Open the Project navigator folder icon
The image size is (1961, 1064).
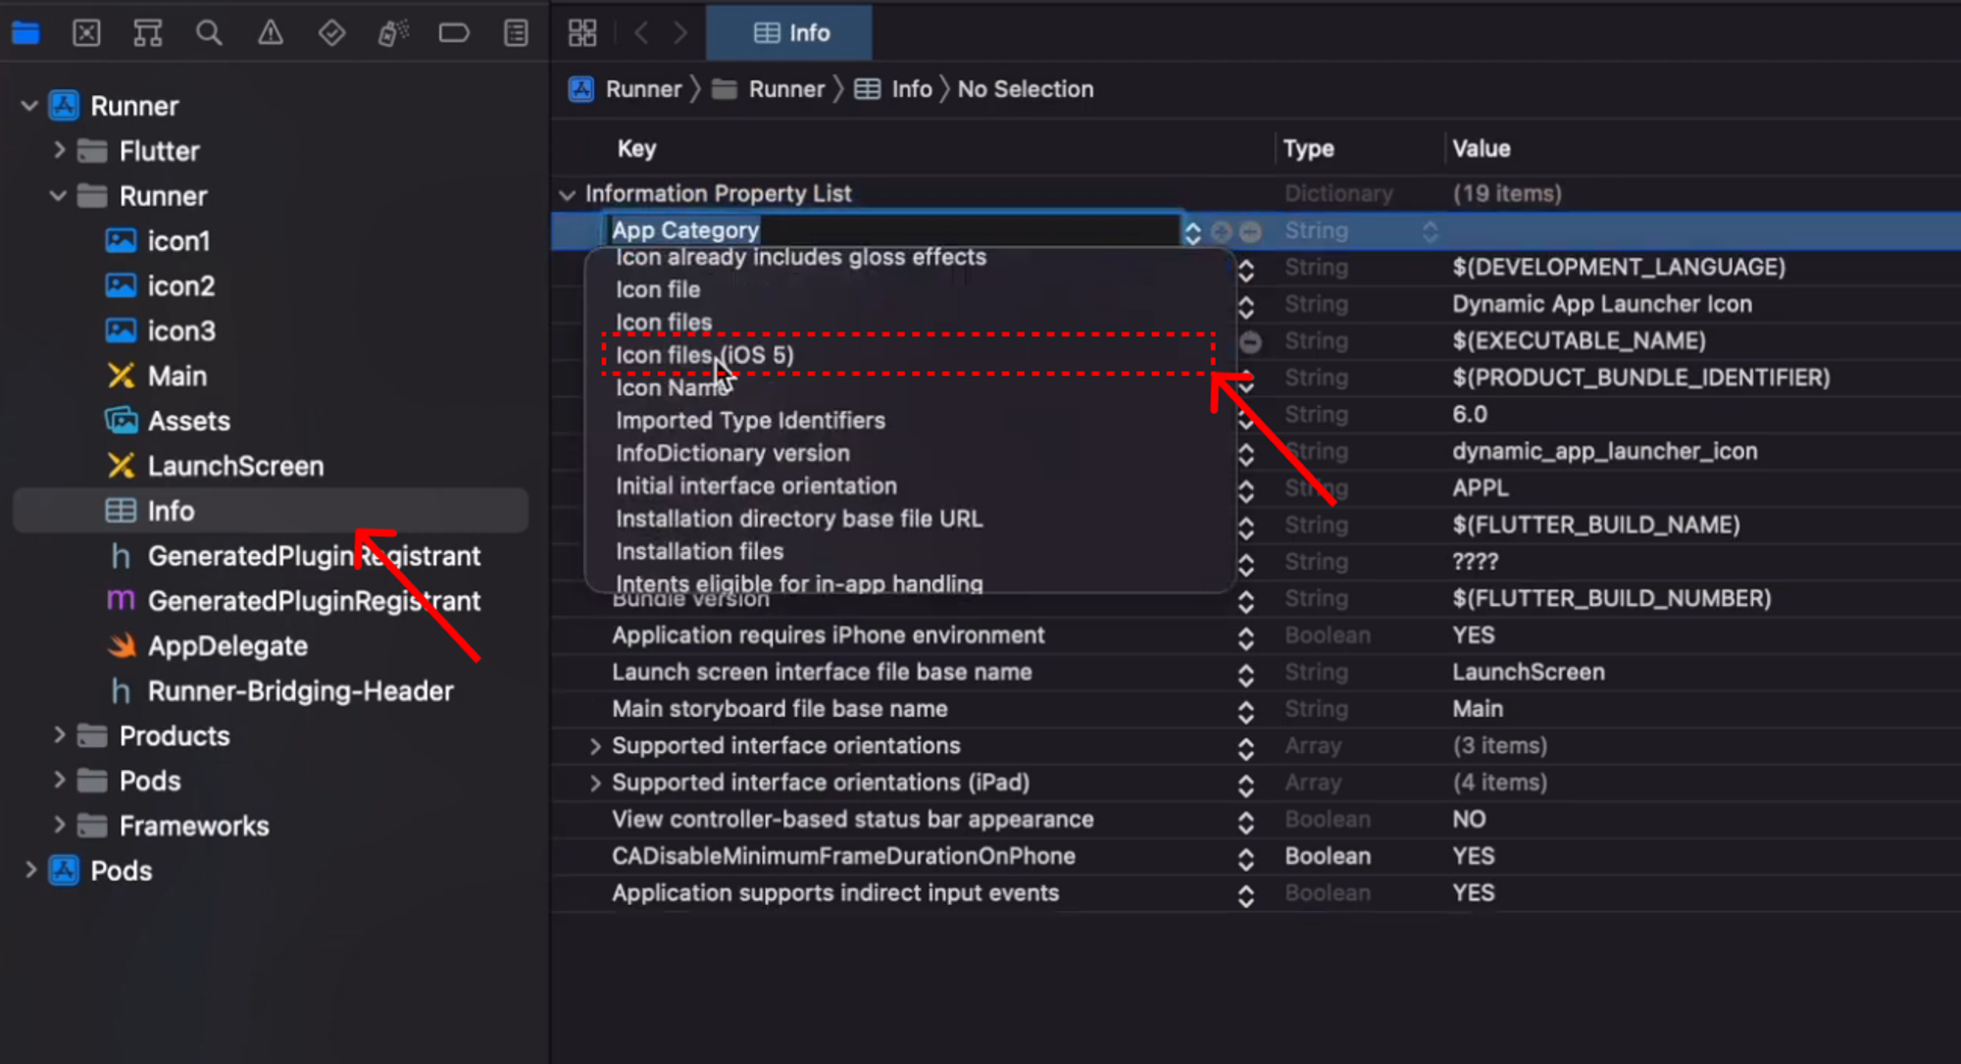(x=25, y=33)
